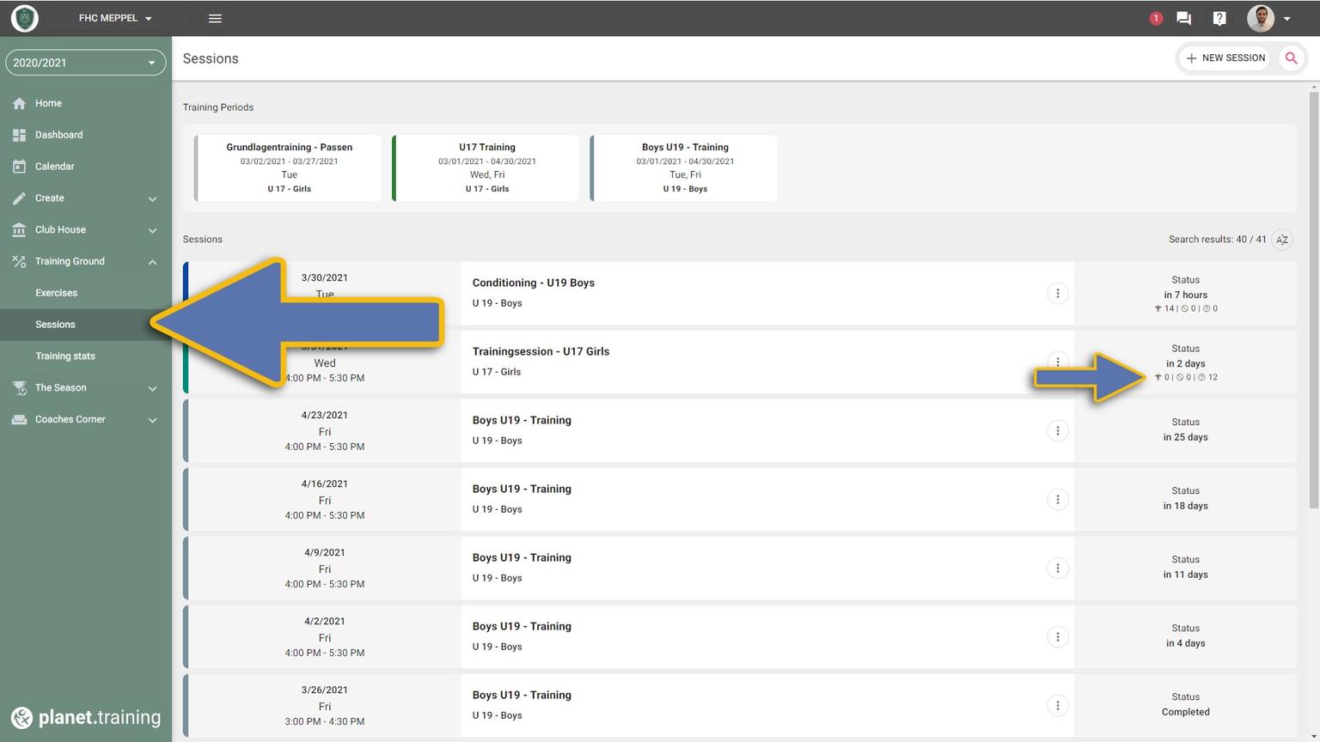Click the A-Z sort icon

1282,240
